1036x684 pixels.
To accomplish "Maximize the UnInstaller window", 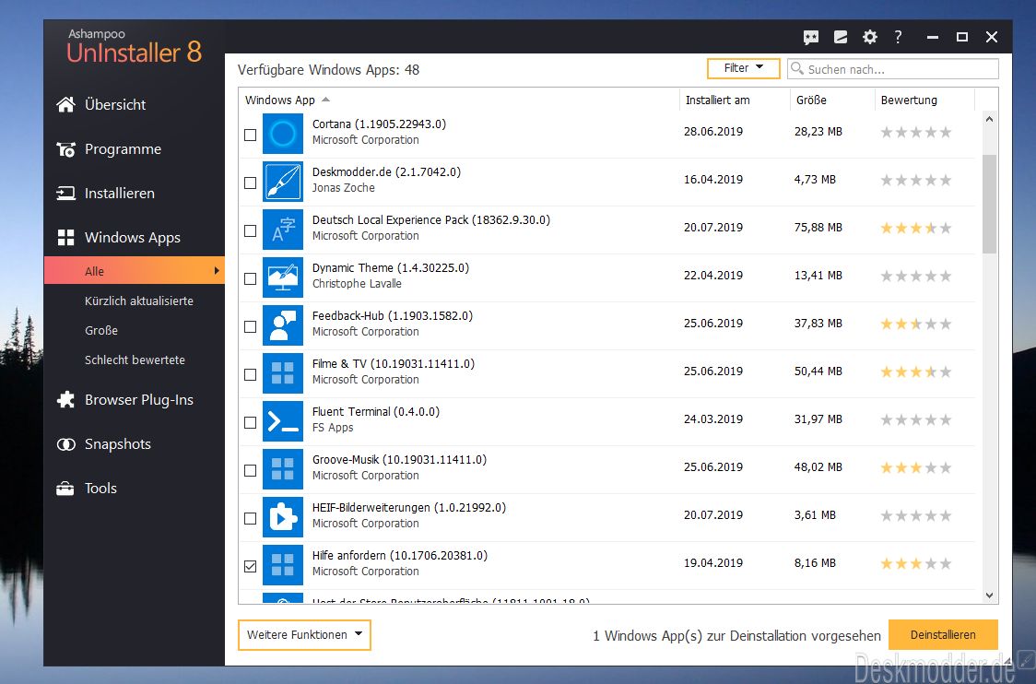I will pos(962,37).
